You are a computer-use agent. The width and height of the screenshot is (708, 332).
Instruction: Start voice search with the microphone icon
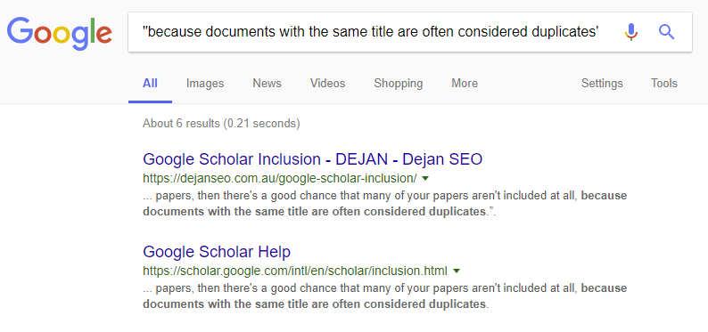pyautogui.click(x=631, y=32)
